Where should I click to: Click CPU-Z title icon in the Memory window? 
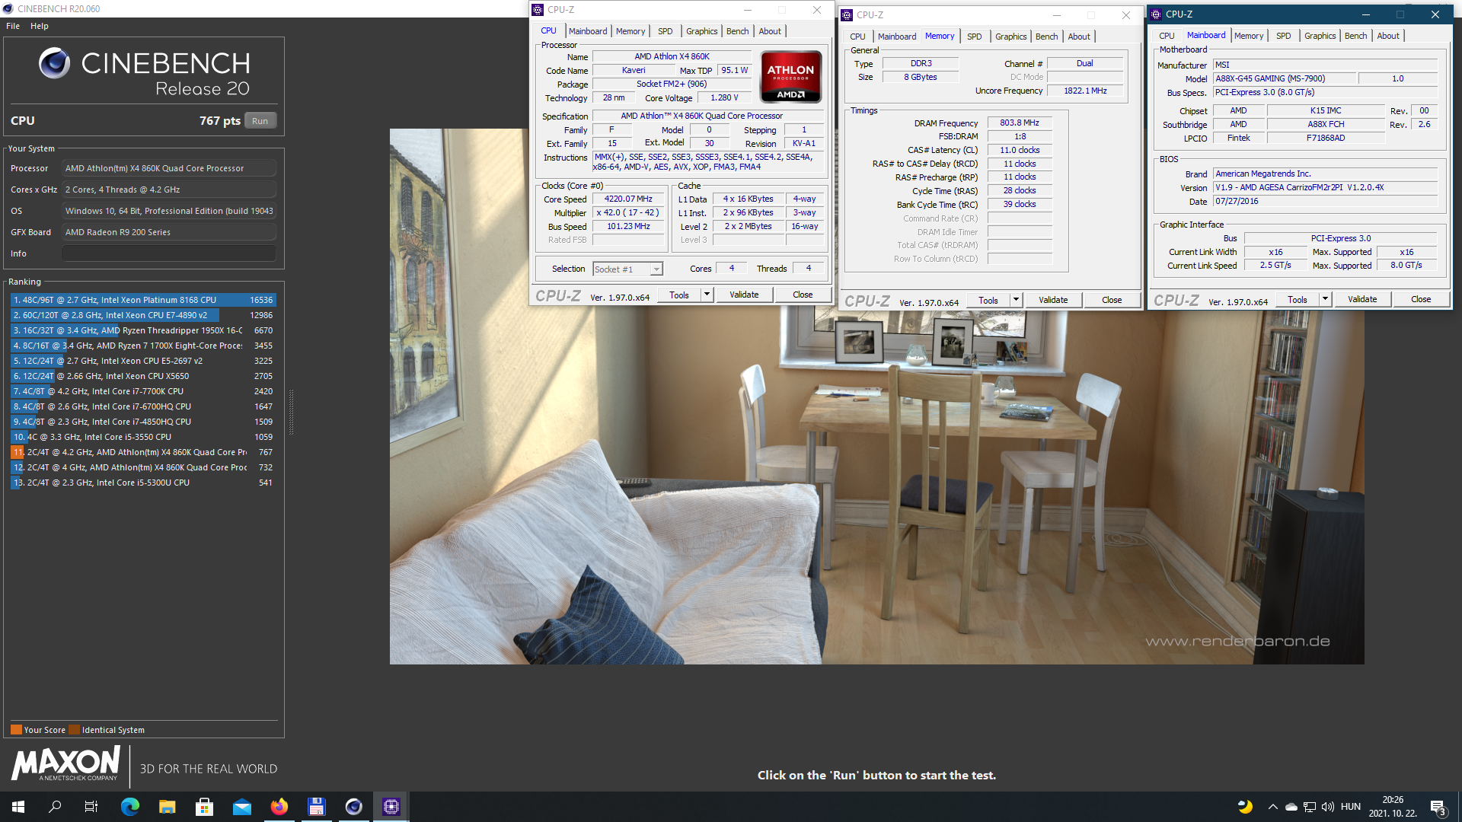point(847,15)
